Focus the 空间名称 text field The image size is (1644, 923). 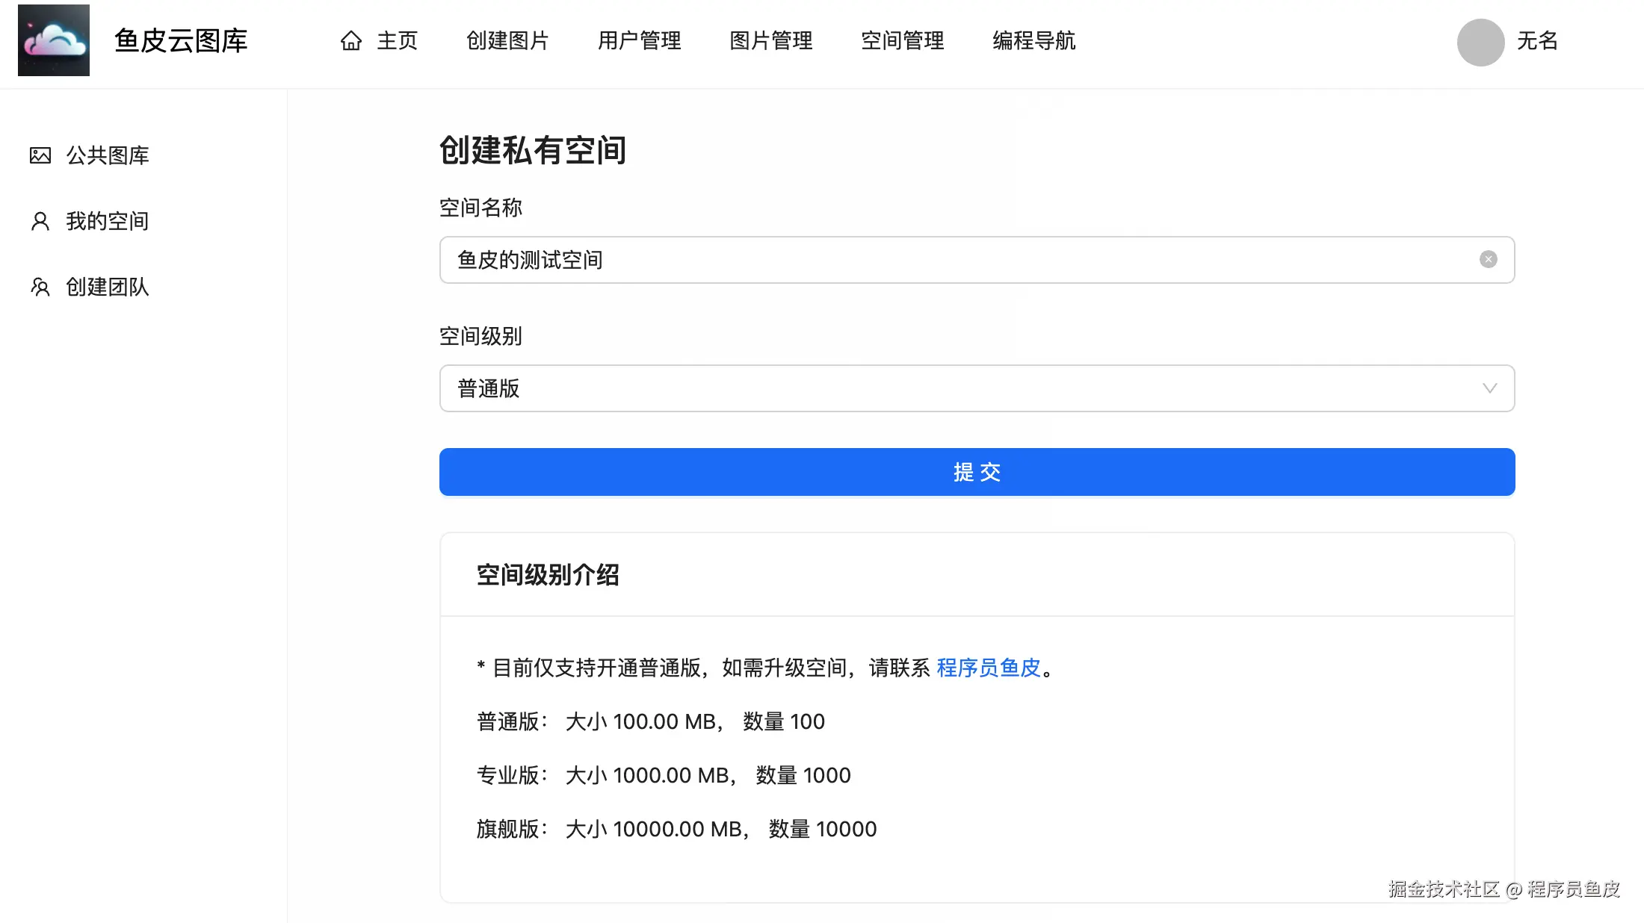coord(957,260)
